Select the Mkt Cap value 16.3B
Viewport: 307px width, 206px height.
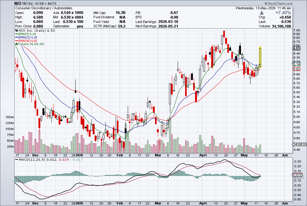click(120, 13)
